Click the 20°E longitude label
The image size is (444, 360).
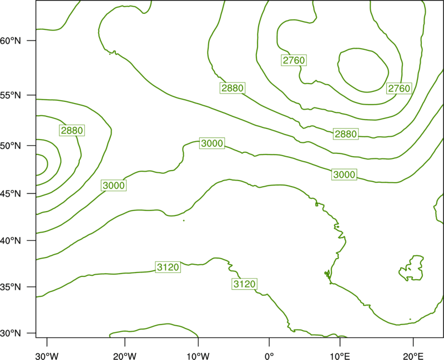pos(413,356)
